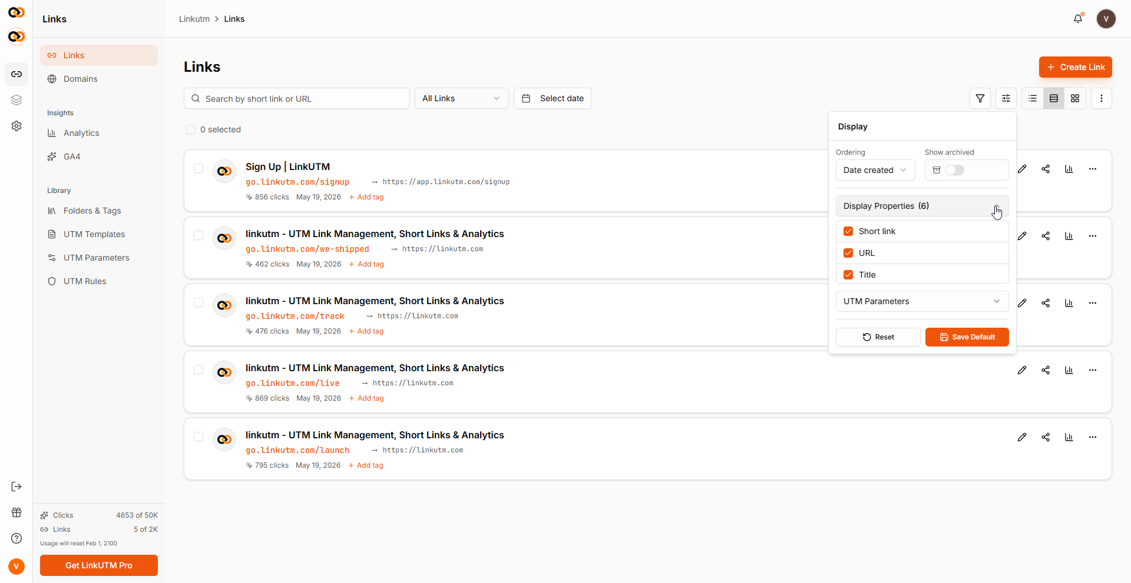Click the links icon in left rail
The width and height of the screenshot is (1131, 583).
tap(16, 74)
